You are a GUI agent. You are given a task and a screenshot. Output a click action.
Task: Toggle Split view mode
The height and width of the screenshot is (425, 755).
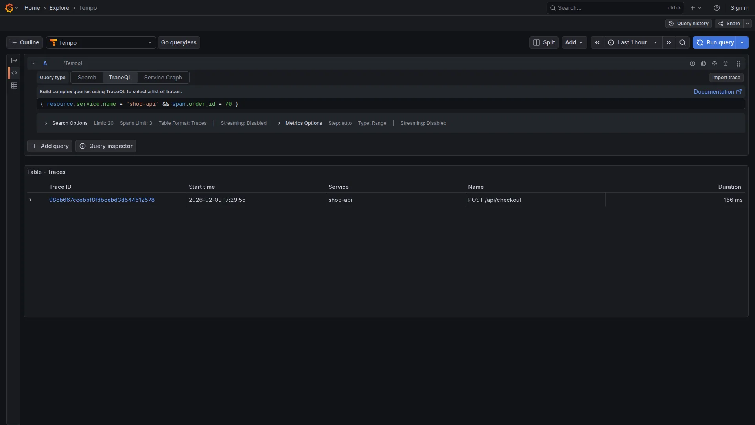pos(544,42)
